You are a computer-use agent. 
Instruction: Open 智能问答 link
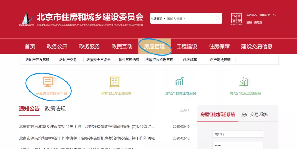pos(265,15)
